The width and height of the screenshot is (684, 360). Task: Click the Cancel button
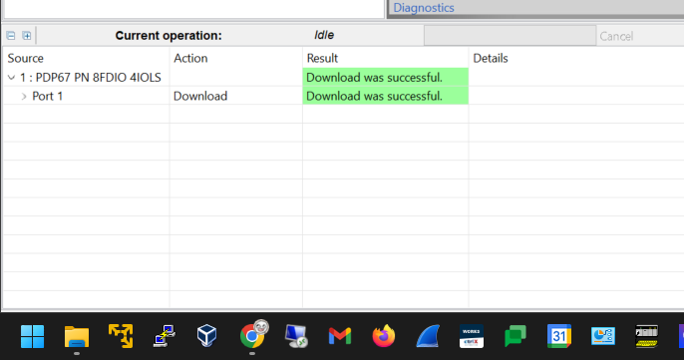click(616, 36)
